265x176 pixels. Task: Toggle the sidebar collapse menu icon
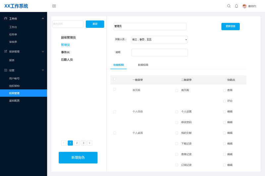click(54, 6)
